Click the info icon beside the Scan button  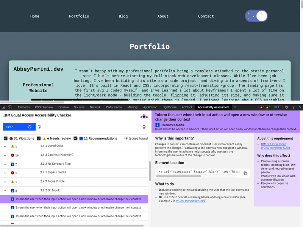39,127
